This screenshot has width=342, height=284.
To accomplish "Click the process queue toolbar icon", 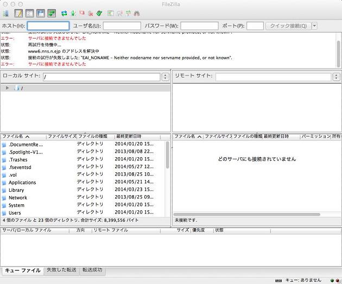I will click(x=73, y=13).
